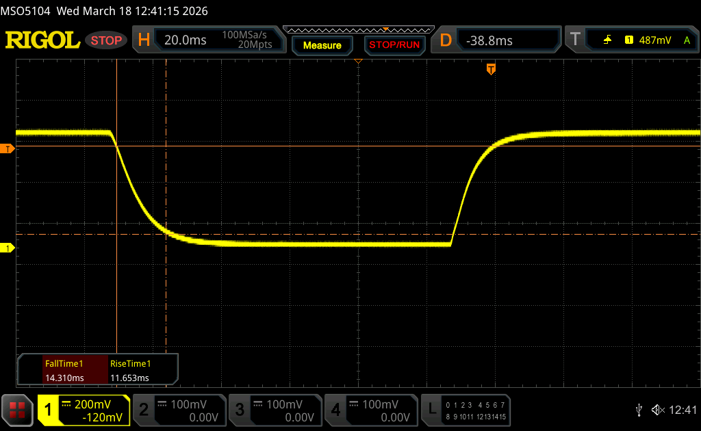
Task: Open the delay setting showing -38.8ms
Action: click(498, 40)
